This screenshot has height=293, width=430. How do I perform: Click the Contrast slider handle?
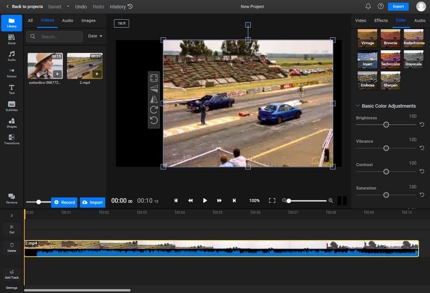coord(386,172)
